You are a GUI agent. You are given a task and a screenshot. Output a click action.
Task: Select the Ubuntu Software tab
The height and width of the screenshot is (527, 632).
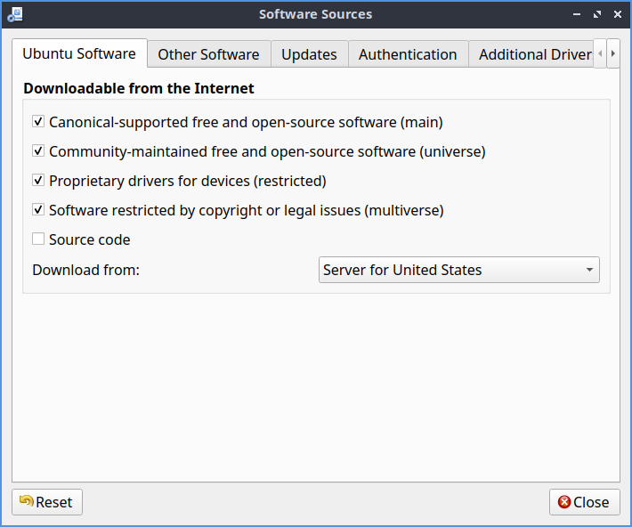tap(79, 53)
